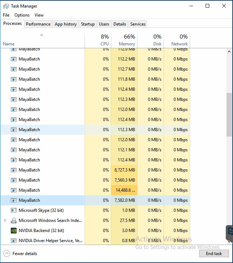Image resolution: width=233 pixels, height=263 pixels.
Task: Click the "8,727.3 MB" memory value
Action: [125, 170]
